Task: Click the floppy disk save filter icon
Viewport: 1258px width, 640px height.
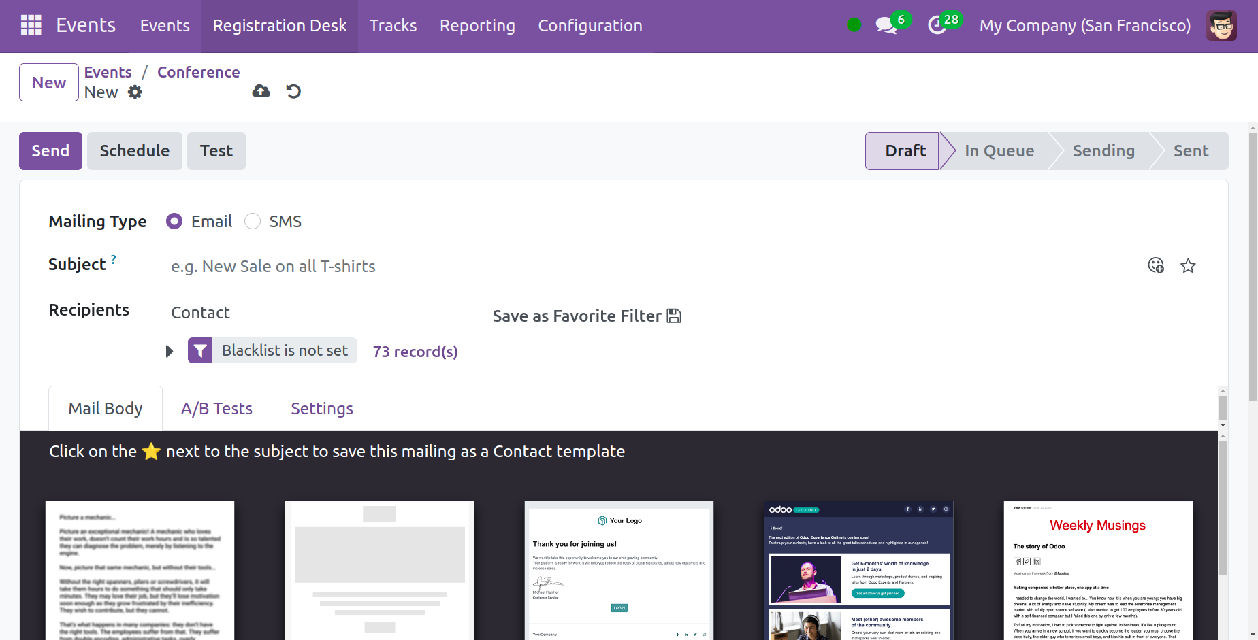Action: (x=674, y=316)
